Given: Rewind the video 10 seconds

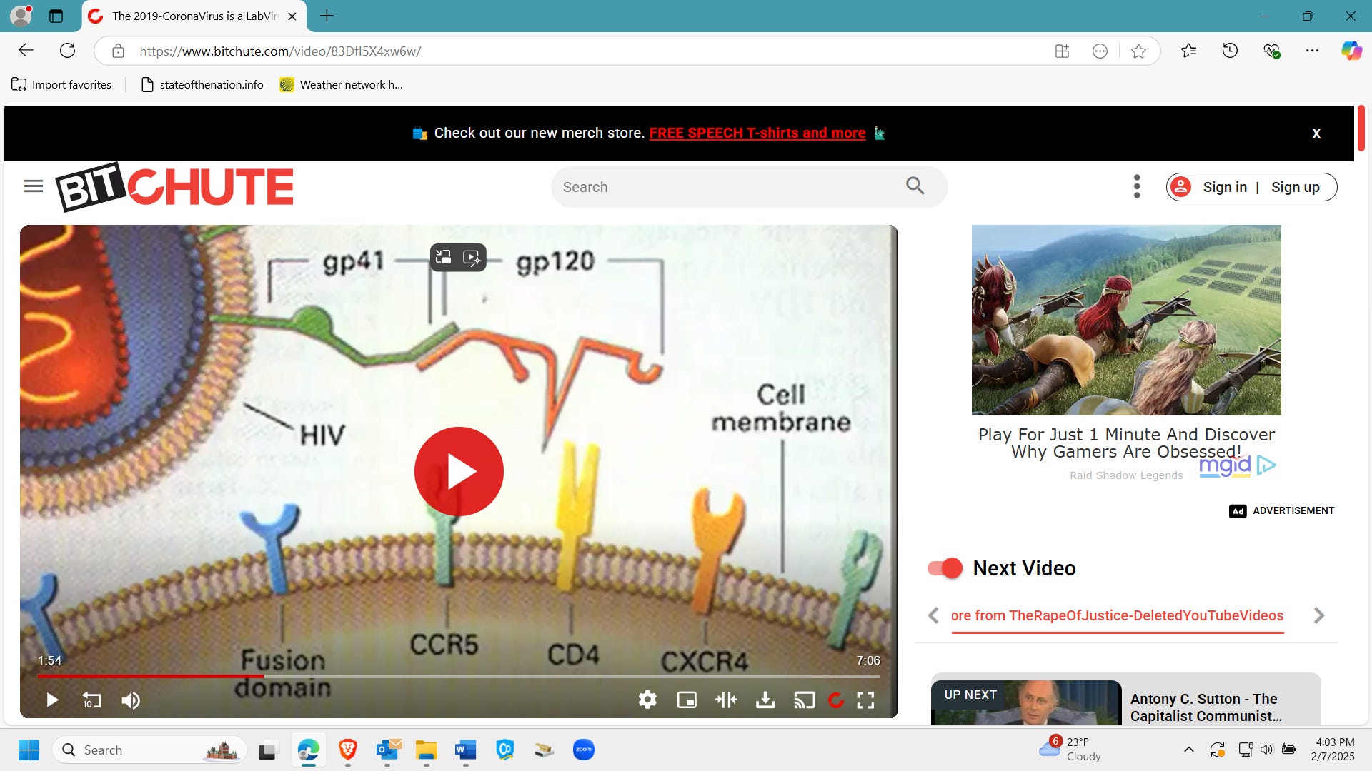Looking at the screenshot, I should (x=91, y=700).
